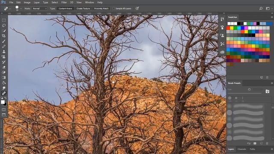Click the brush size input field
274x154 pixels.
pyautogui.click(x=258, y=89)
